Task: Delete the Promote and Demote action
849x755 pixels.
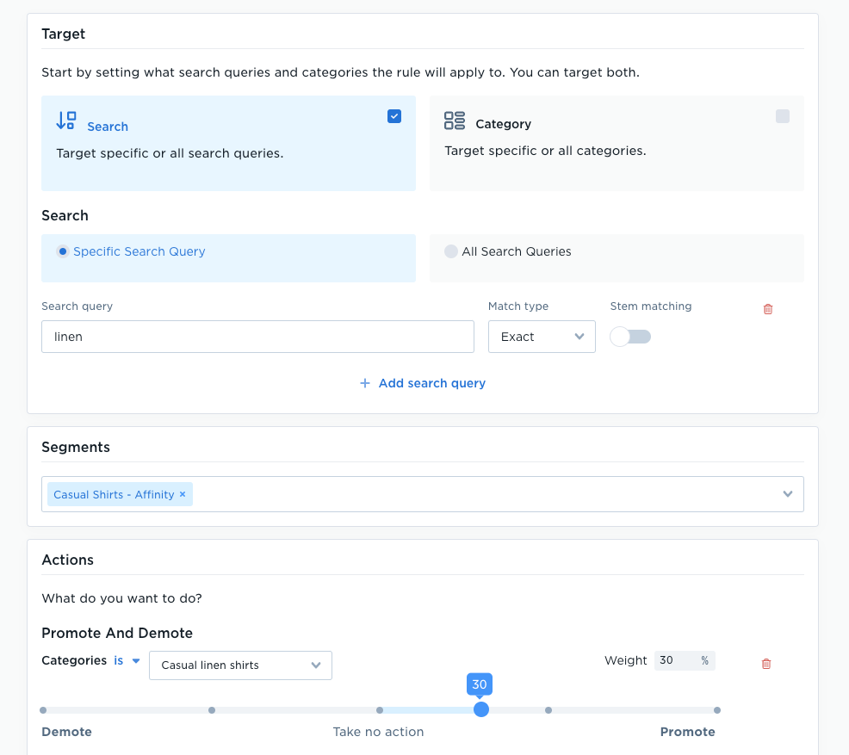Action: pyautogui.click(x=766, y=664)
